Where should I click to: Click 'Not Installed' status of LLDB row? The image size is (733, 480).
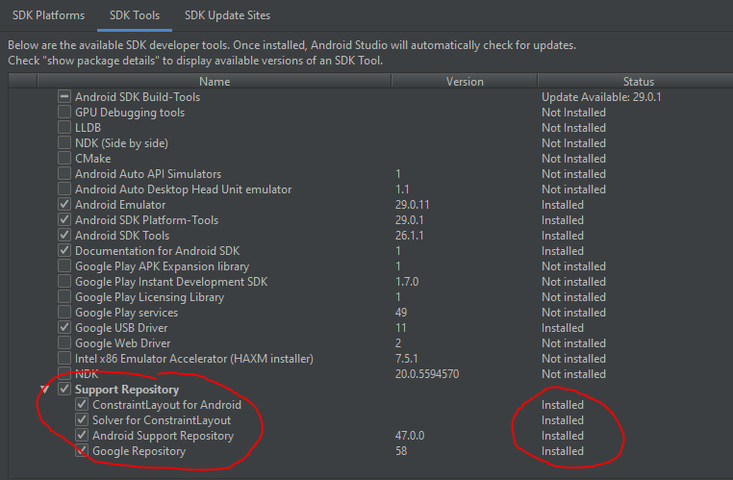573,128
